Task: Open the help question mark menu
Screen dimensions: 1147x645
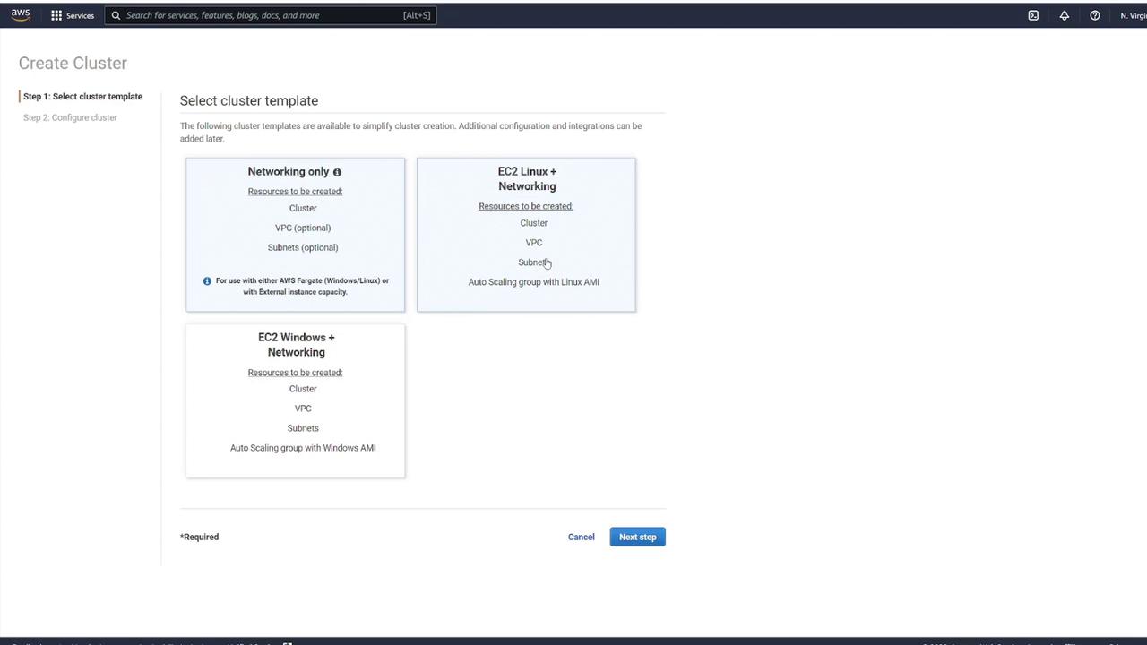Action: [1095, 15]
